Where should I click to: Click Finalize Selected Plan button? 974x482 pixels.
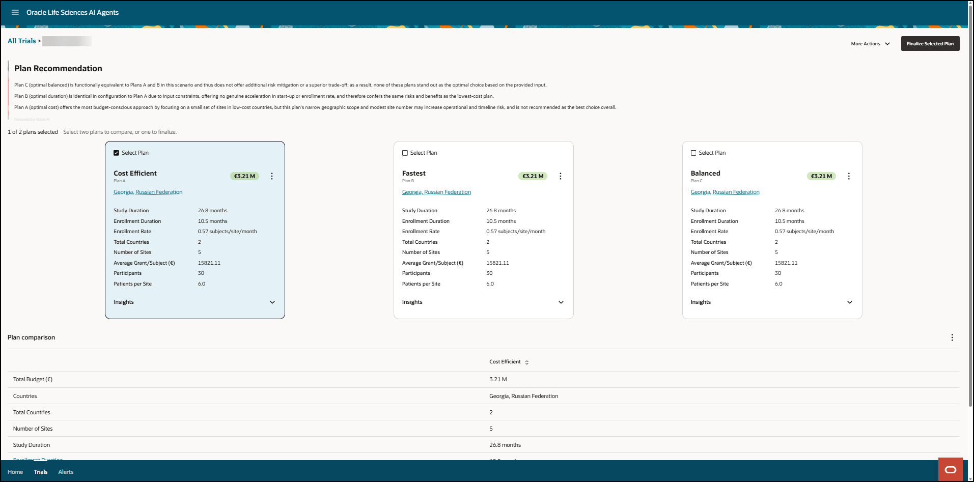click(x=930, y=44)
